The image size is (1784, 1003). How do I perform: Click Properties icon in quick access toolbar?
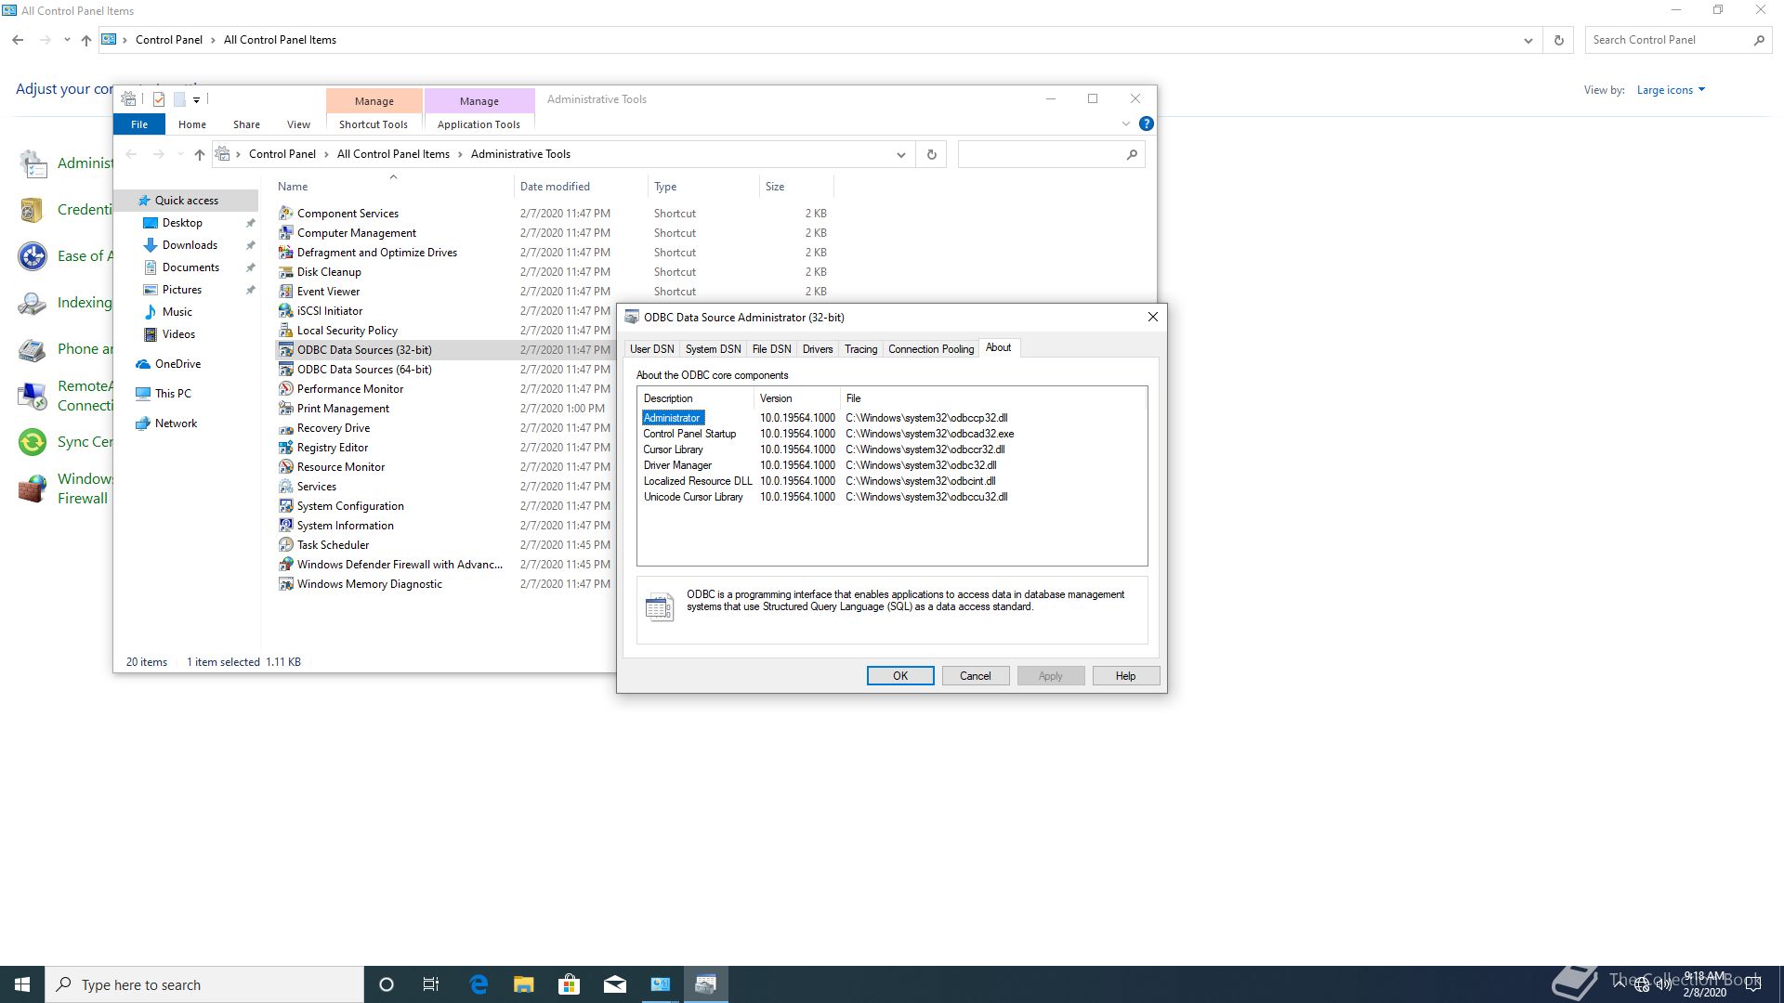[159, 99]
